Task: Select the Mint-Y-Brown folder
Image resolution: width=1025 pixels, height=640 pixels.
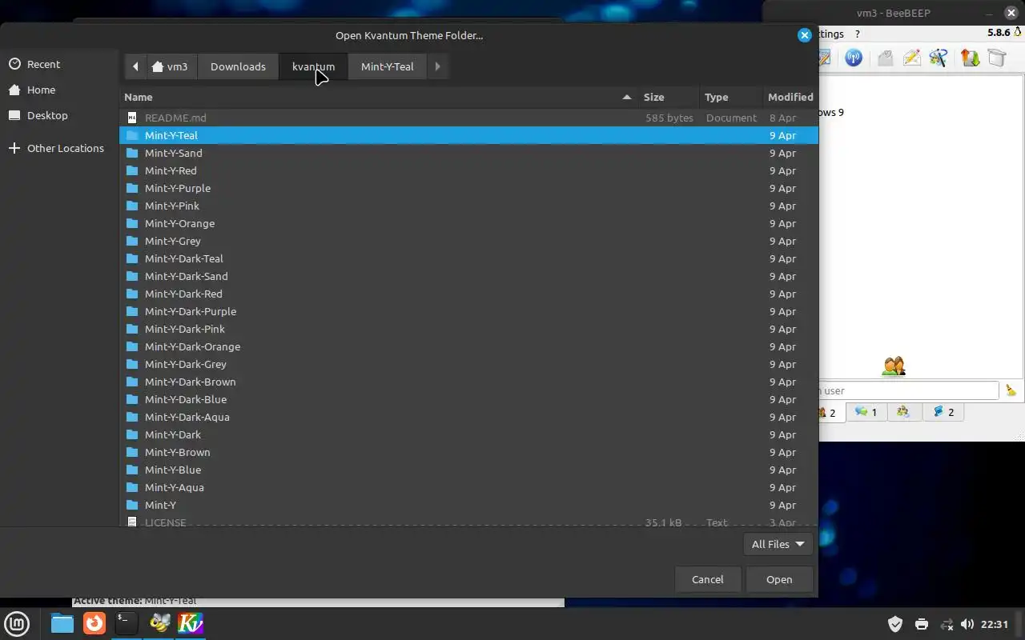Action: click(468, 452)
